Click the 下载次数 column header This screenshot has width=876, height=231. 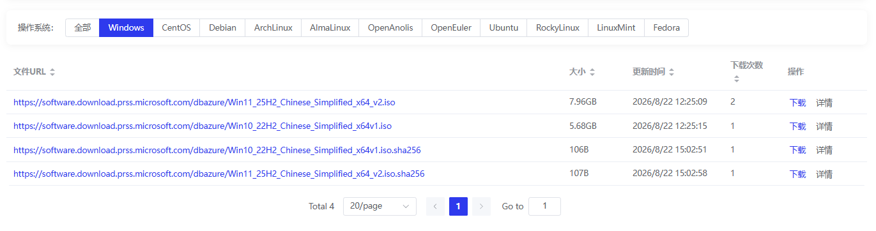point(747,65)
